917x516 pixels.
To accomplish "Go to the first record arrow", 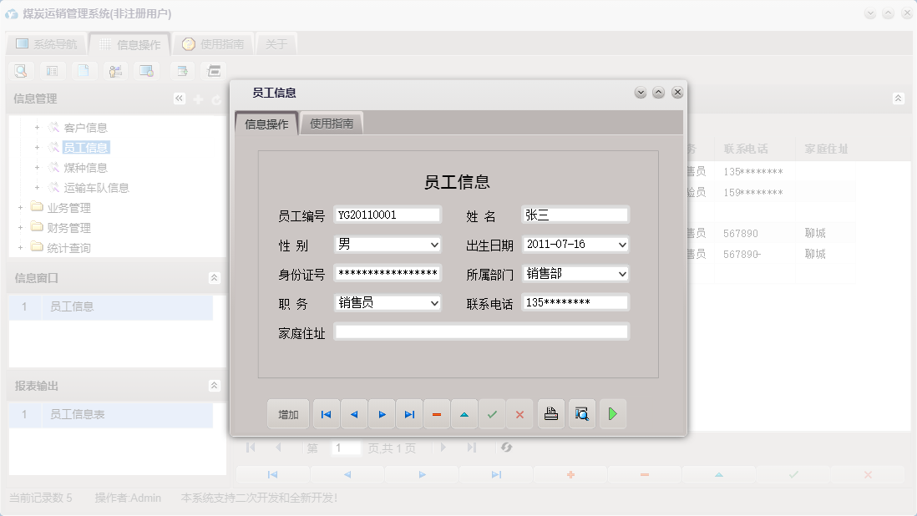I will click(x=326, y=413).
